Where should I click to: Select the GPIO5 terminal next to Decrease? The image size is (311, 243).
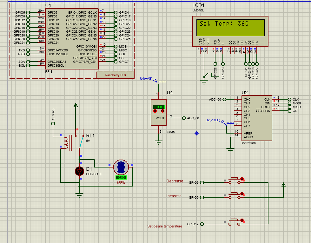pos(202,182)
